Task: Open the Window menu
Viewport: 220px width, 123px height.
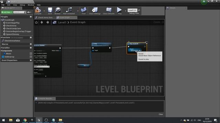Action: point(31,5)
